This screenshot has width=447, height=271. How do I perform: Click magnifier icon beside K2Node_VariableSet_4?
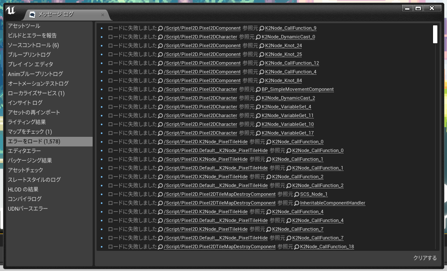[258, 107]
